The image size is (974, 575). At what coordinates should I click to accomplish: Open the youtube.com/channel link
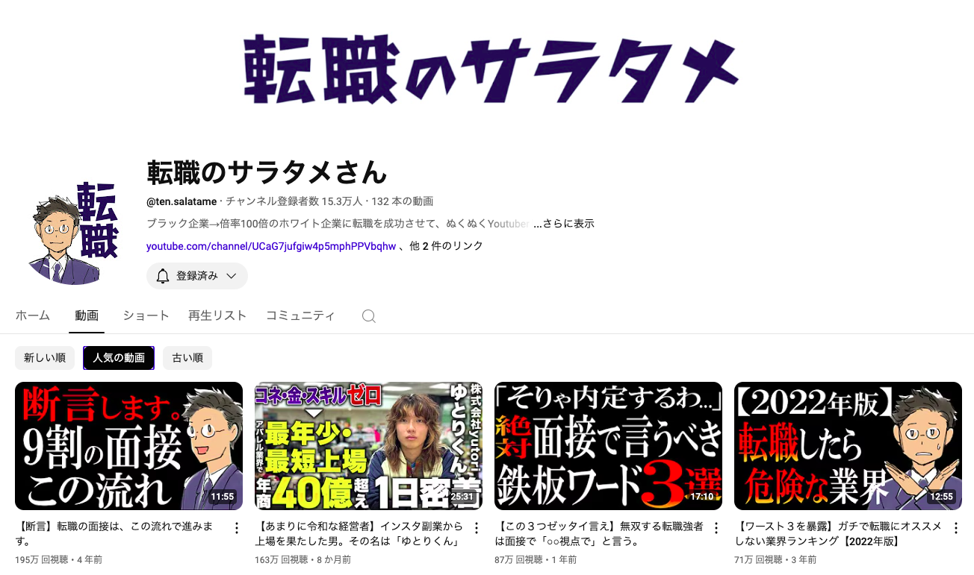point(271,246)
